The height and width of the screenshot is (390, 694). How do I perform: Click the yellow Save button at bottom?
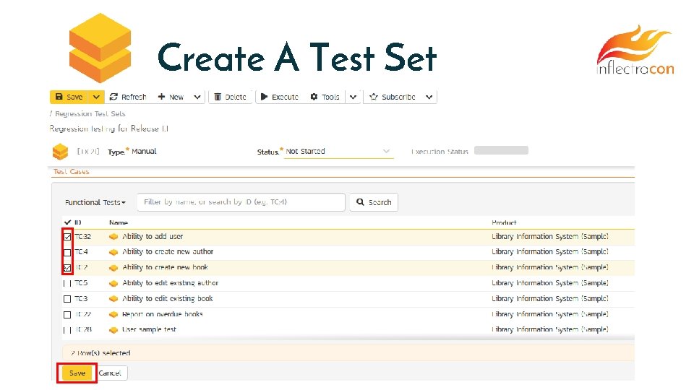[77, 373]
